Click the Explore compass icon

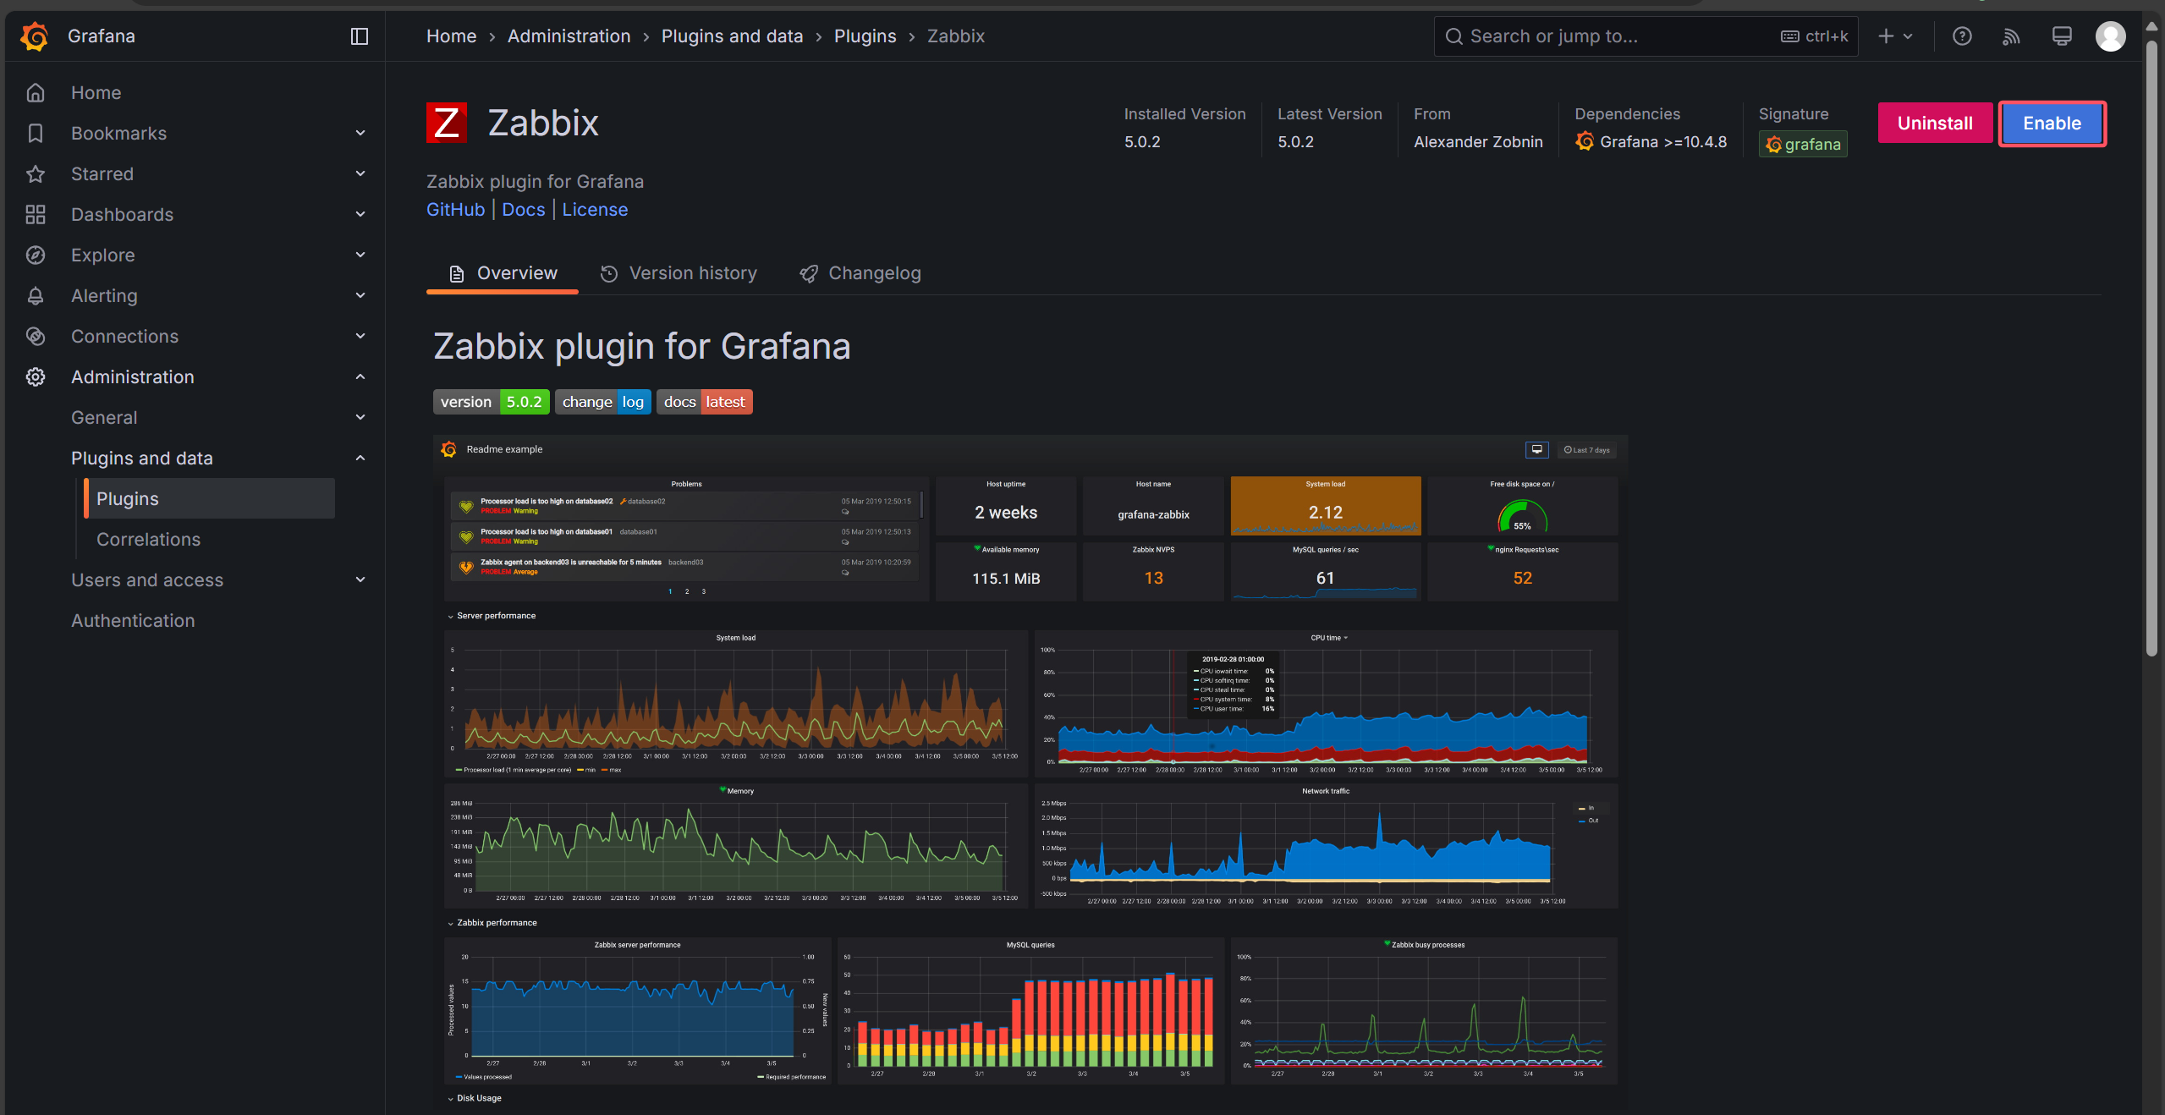click(36, 255)
